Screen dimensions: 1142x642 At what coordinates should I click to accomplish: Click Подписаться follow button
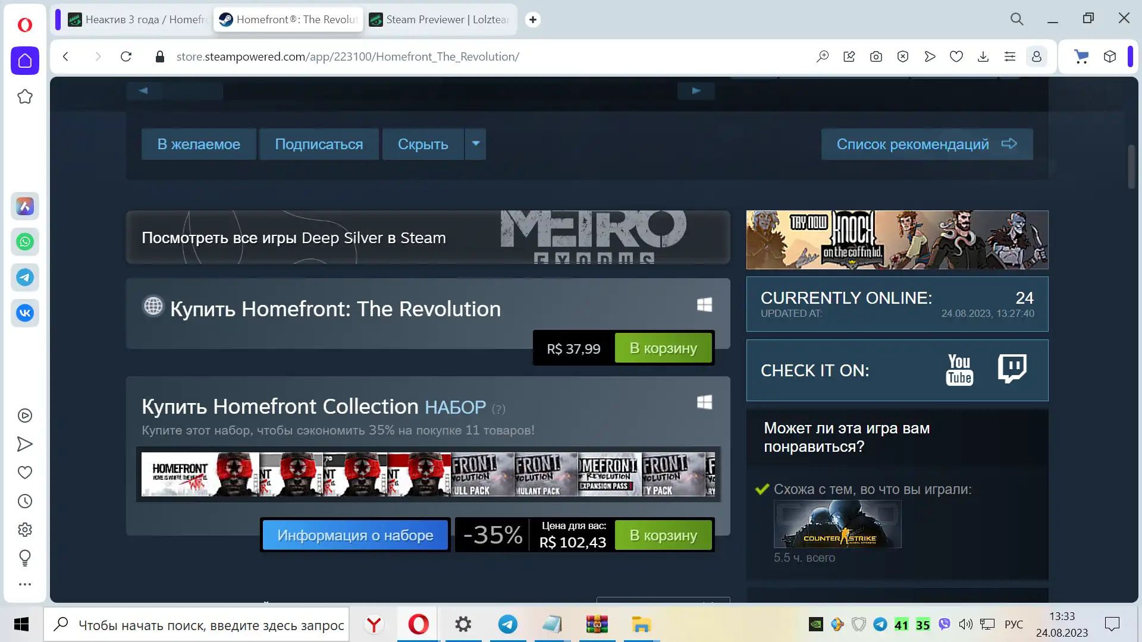pyautogui.click(x=319, y=144)
